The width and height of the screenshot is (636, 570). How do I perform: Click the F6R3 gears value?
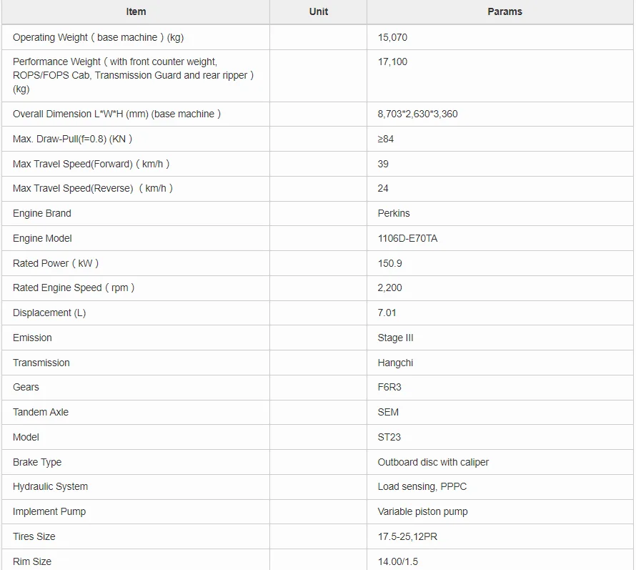coord(389,387)
